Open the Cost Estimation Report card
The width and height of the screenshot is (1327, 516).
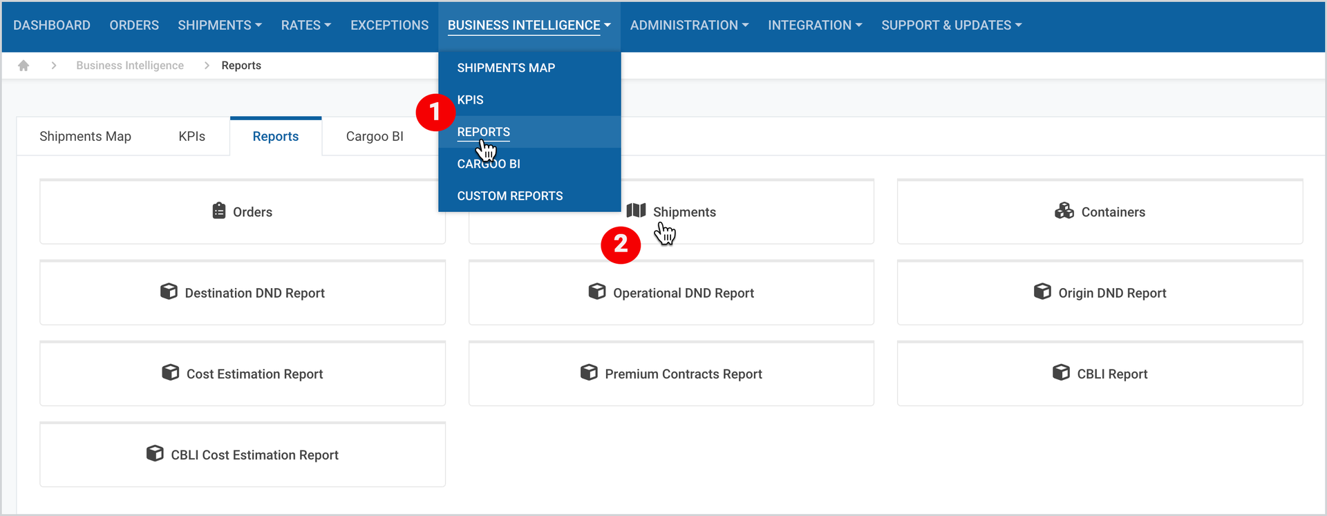243,373
